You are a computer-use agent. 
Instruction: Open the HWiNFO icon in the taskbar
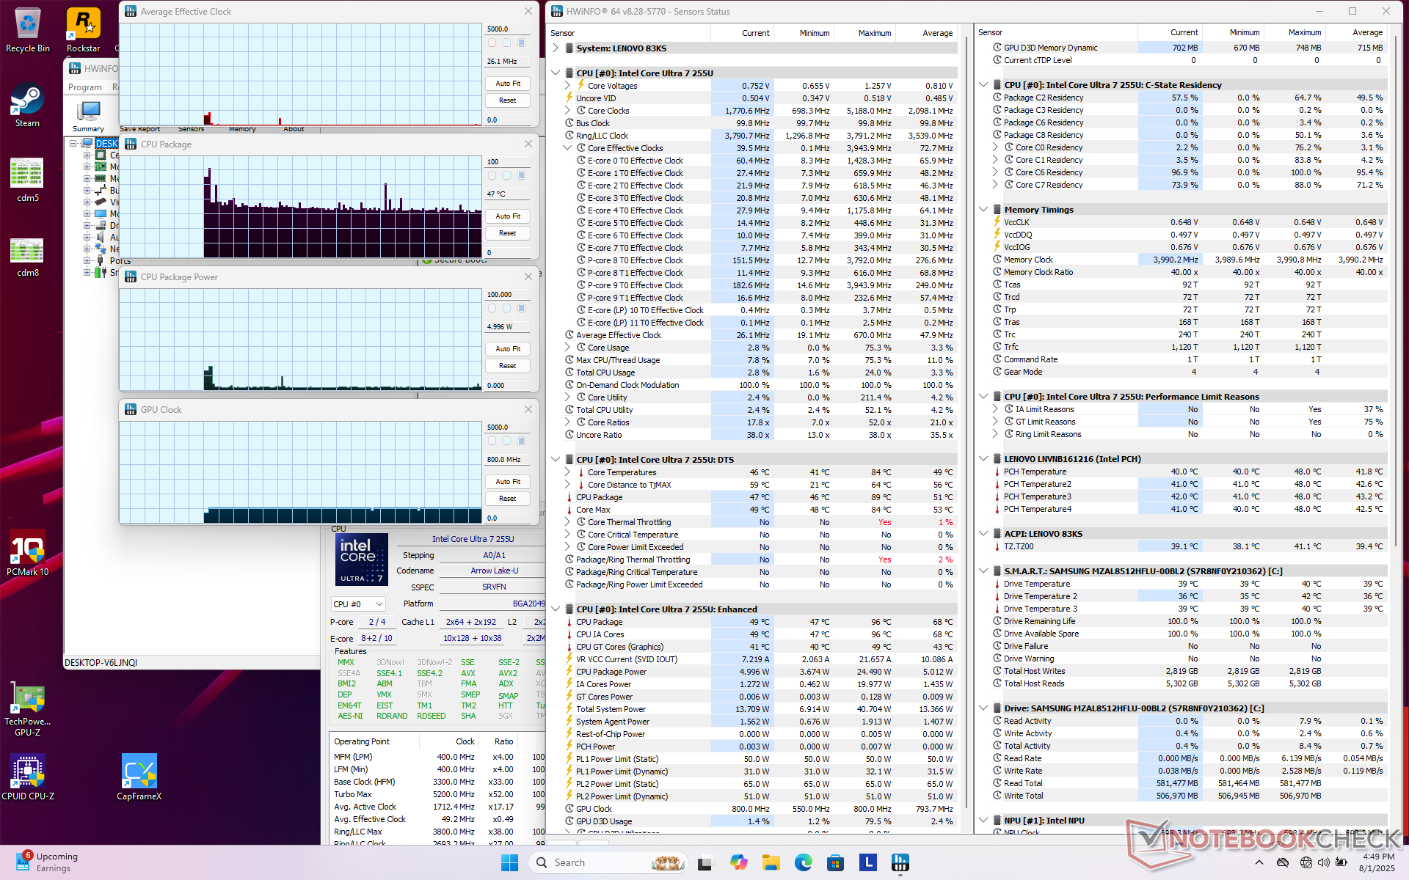900,862
